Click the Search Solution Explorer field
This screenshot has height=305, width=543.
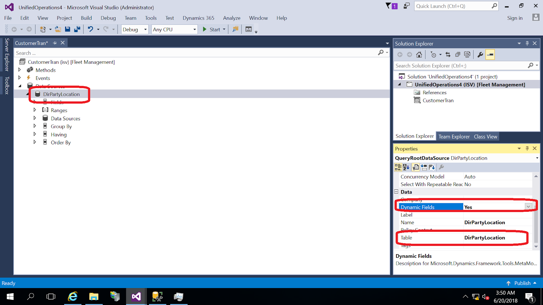click(461, 65)
